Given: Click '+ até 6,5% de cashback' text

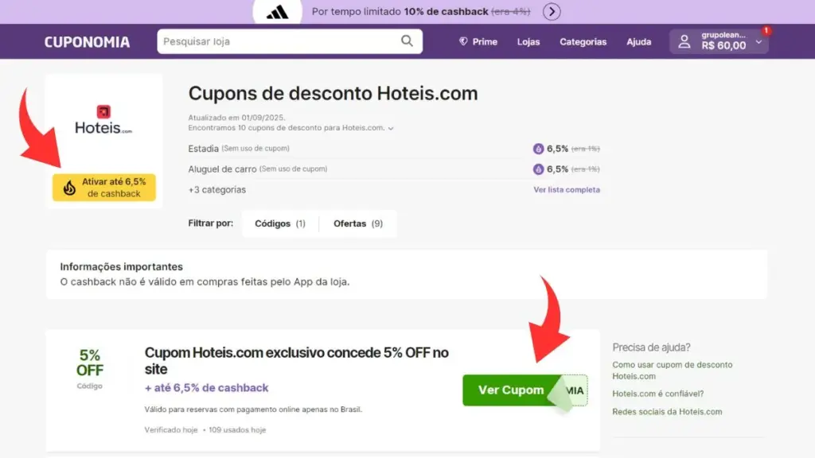Looking at the screenshot, I should [x=206, y=388].
